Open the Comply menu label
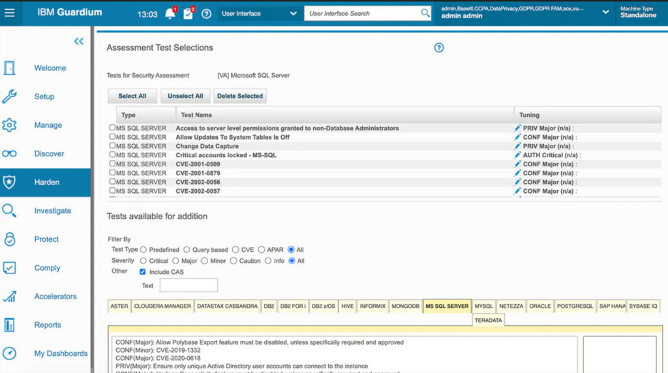Viewport: 668px width, 373px height. (47, 268)
